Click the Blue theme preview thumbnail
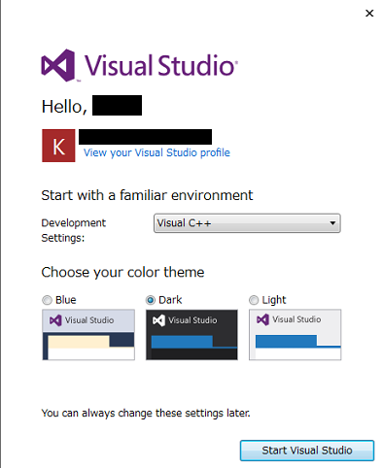382x468 pixels. click(88, 335)
